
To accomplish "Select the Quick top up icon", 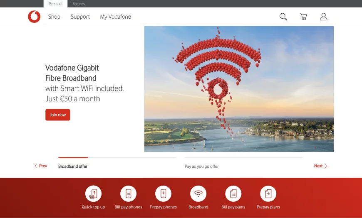I will [x=93, y=194].
